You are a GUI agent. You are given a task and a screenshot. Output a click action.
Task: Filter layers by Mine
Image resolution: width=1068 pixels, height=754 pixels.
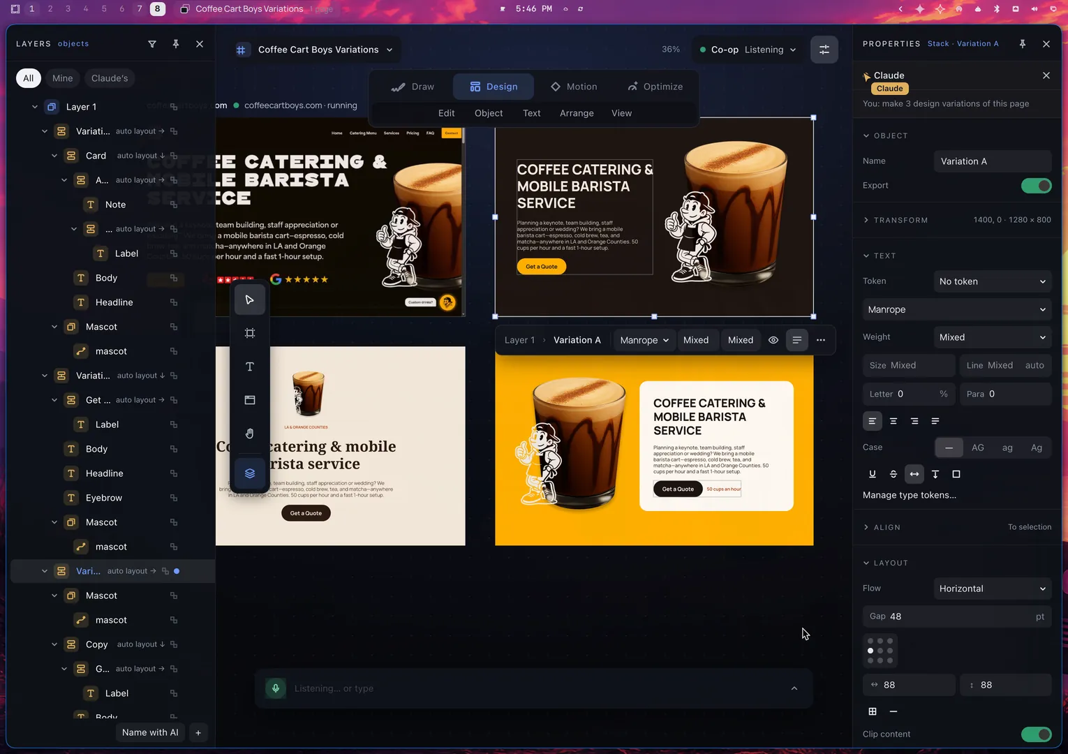(x=62, y=78)
